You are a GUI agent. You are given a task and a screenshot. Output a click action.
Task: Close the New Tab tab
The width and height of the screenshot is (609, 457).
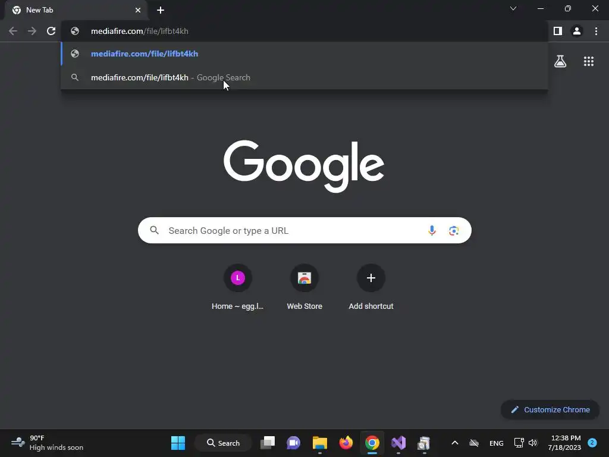(x=138, y=10)
